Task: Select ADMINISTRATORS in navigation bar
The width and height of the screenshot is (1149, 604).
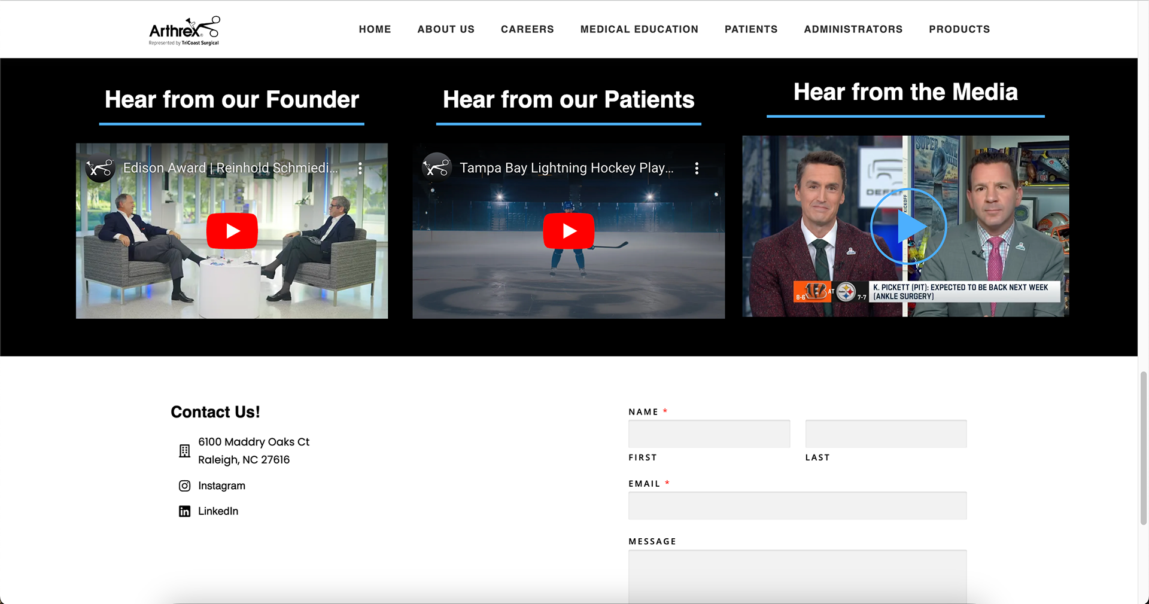Action: [x=853, y=29]
